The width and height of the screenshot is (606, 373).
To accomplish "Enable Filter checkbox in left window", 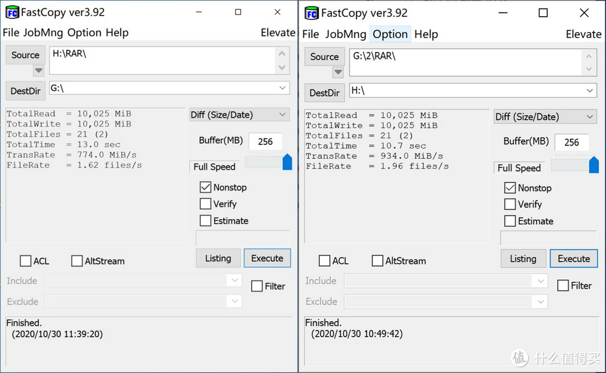I will [x=256, y=286].
